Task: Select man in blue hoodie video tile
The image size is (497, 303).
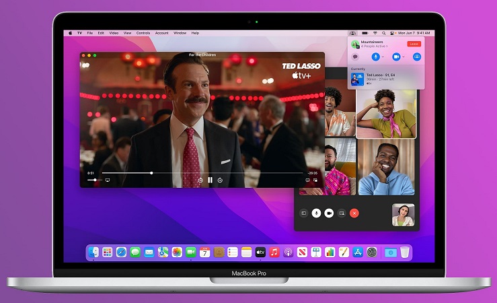Action: [387, 167]
